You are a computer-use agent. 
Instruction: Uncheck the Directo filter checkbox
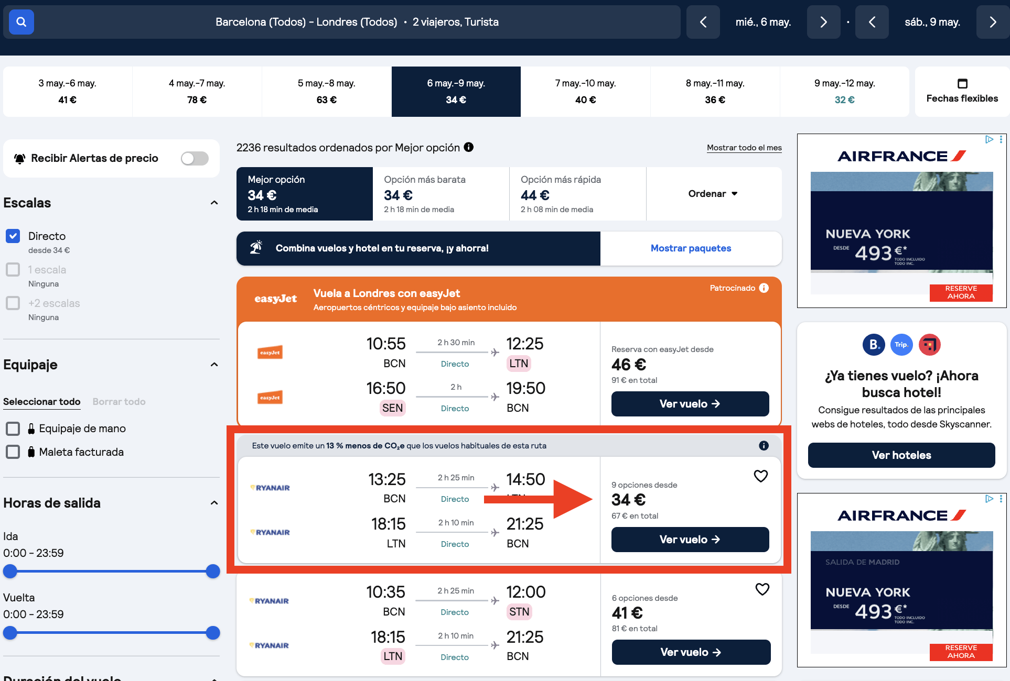pos(13,236)
